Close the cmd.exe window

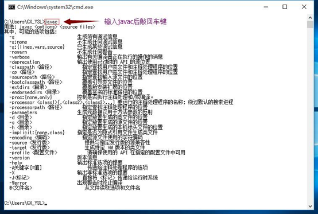(304, 7)
